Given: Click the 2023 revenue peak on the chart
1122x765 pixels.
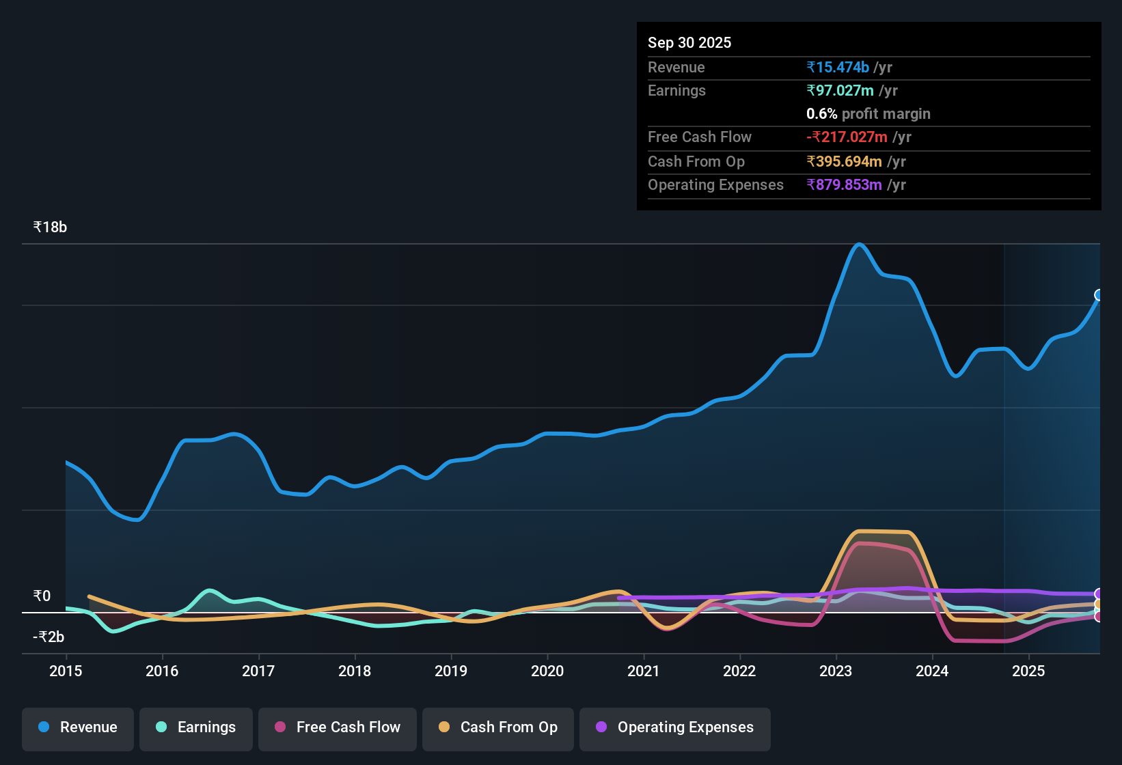Looking at the screenshot, I should coord(860,245).
